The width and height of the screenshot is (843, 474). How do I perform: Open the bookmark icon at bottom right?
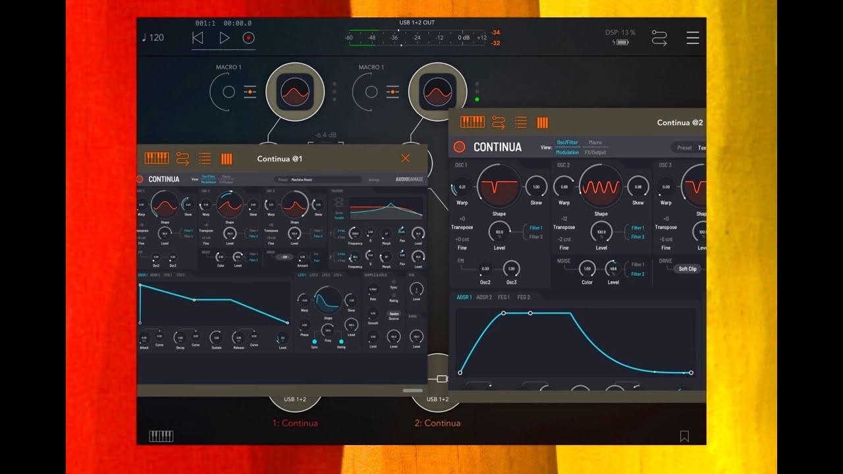pos(684,436)
